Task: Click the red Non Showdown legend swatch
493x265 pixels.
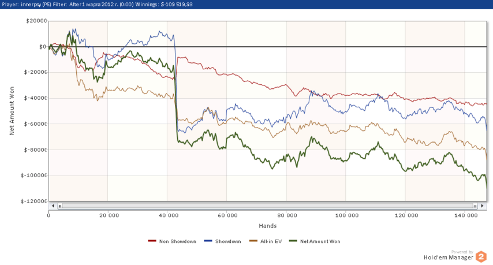Action: click(152, 241)
